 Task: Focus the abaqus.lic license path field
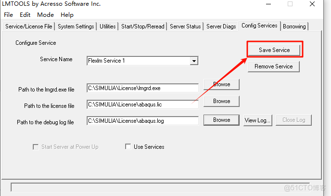click(142, 105)
